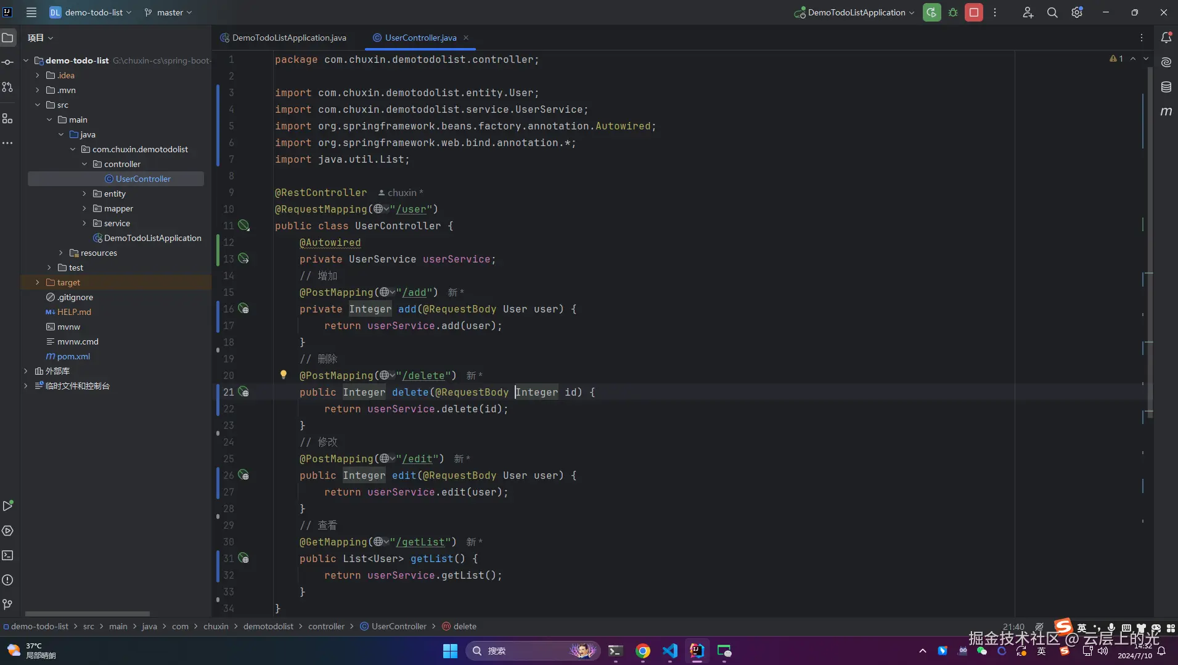The image size is (1178, 665).
Task: Open the 项目 view selector dropdown
Action: tap(40, 38)
